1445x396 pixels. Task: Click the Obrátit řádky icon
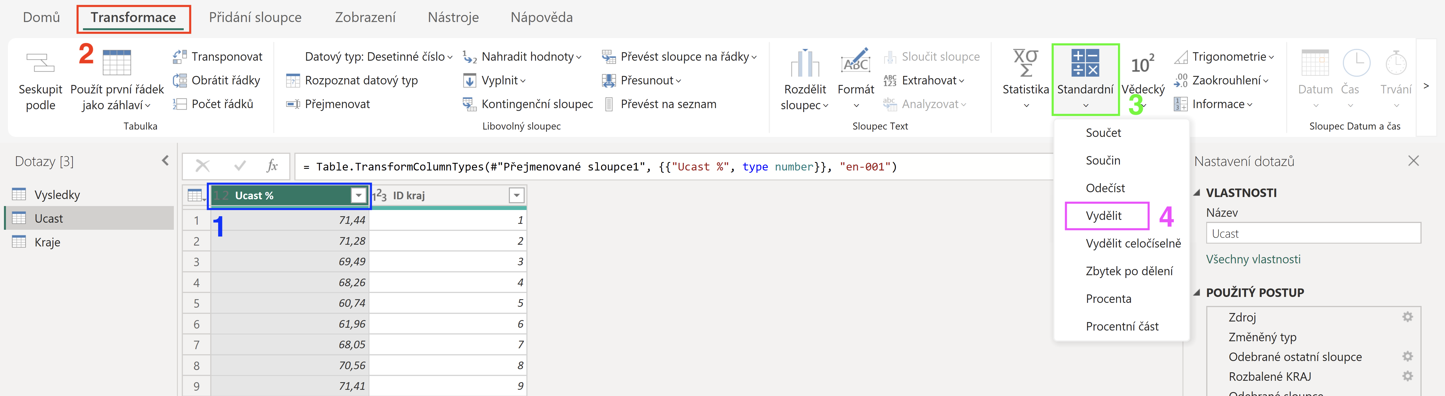click(179, 80)
